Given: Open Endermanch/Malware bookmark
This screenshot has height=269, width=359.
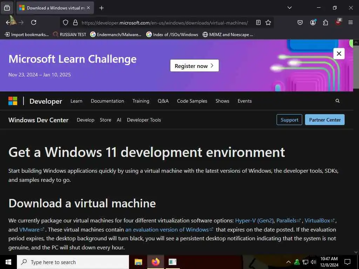Looking at the screenshot, I should coord(116,35).
